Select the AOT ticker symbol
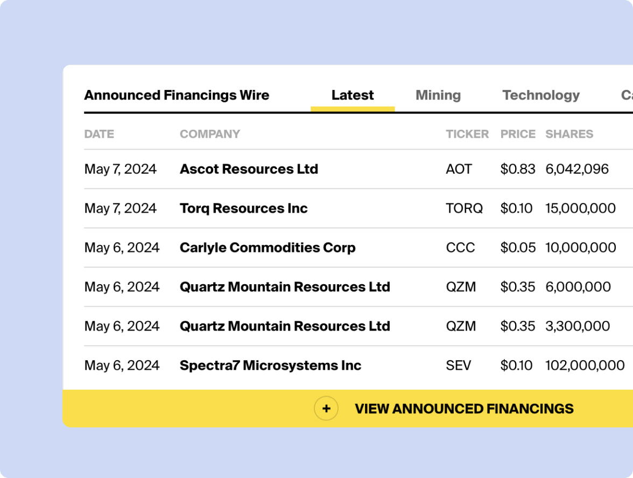This screenshot has height=478, width=633. [459, 169]
